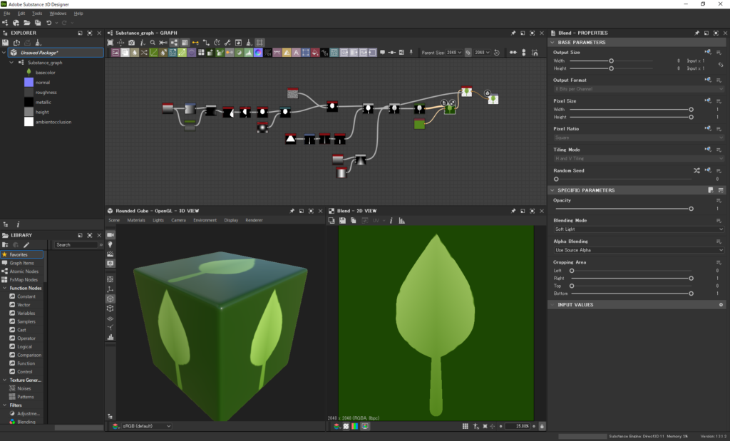Expand the Input Values section
Image resolution: width=730 pixels, height=441 pixels.
[x=552, y=305]
